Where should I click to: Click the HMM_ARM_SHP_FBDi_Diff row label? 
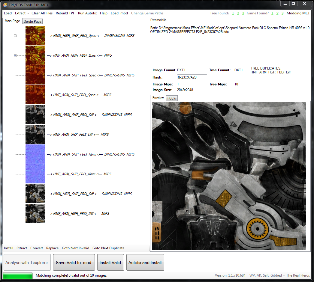pos(89,115)
